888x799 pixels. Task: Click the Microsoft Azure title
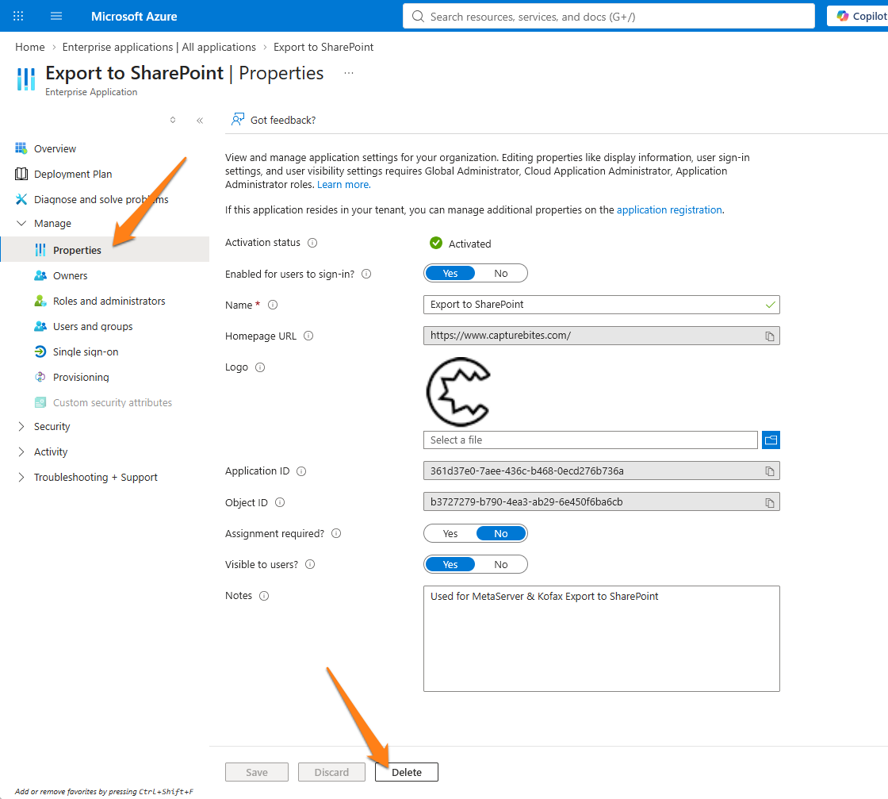point(134,17)
